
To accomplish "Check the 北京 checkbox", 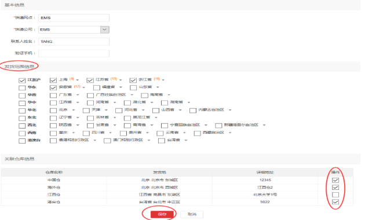I will pyautogui.click(x=53, y=111).
